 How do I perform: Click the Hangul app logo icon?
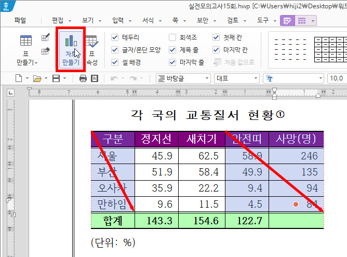point(7,6)
